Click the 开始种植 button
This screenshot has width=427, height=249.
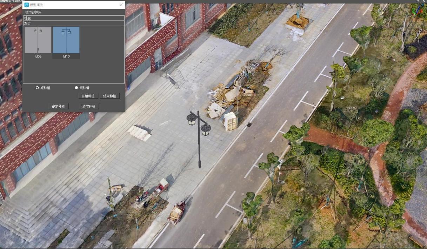click(x=88, y=96)
